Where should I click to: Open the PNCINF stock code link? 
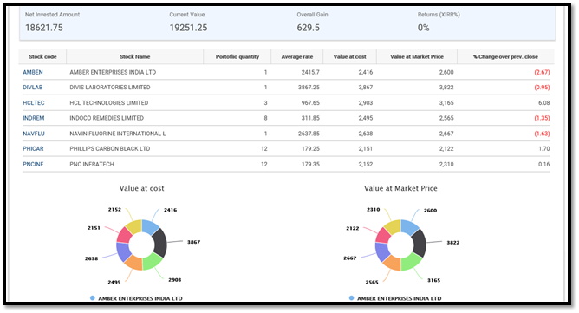click(x=33, y=164)
